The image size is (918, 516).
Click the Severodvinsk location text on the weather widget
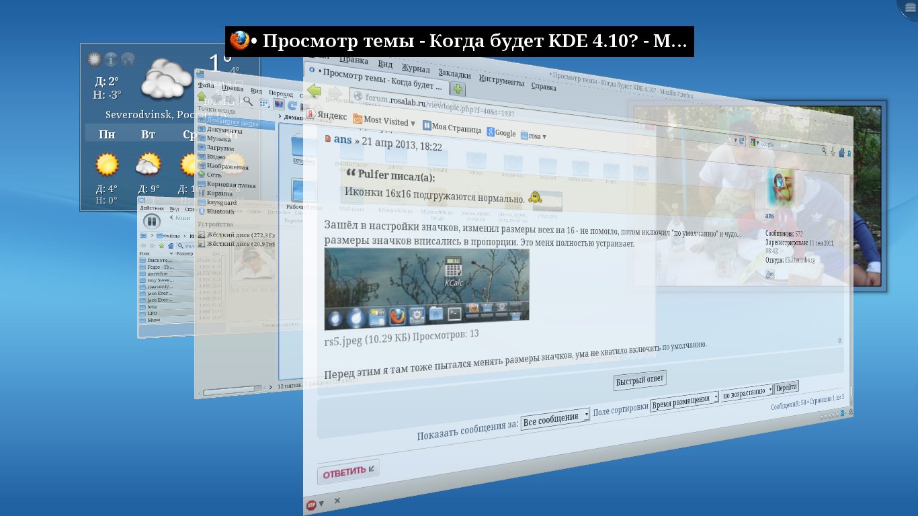tap(168, 115)
